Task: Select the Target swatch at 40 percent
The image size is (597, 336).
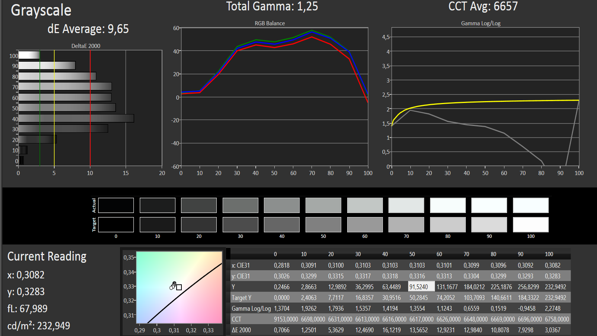Action: (x=282, y=224)
